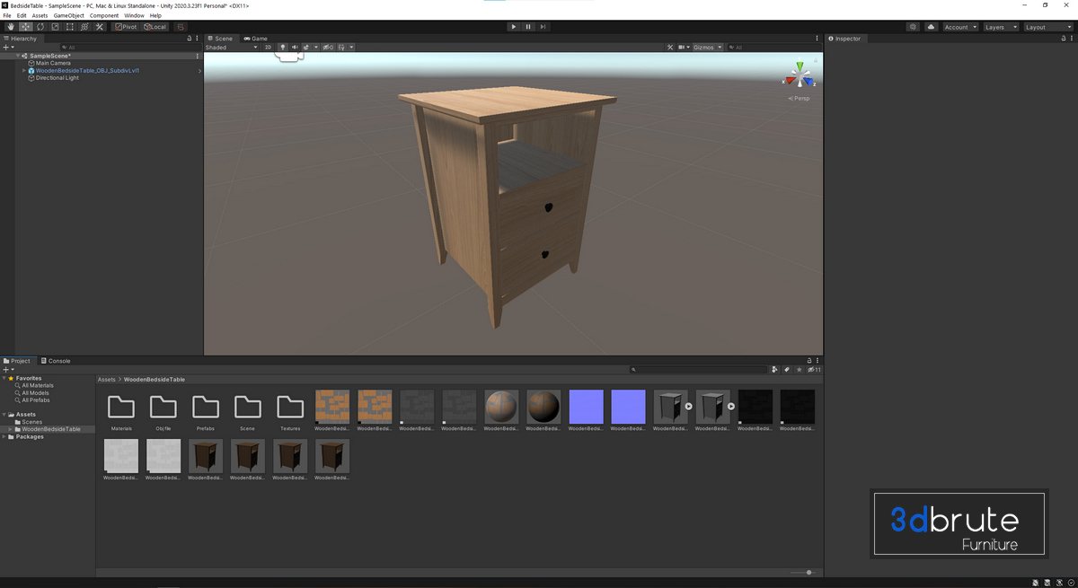
Task: Toggle 2D scene view mode
Action: point(268,47)
